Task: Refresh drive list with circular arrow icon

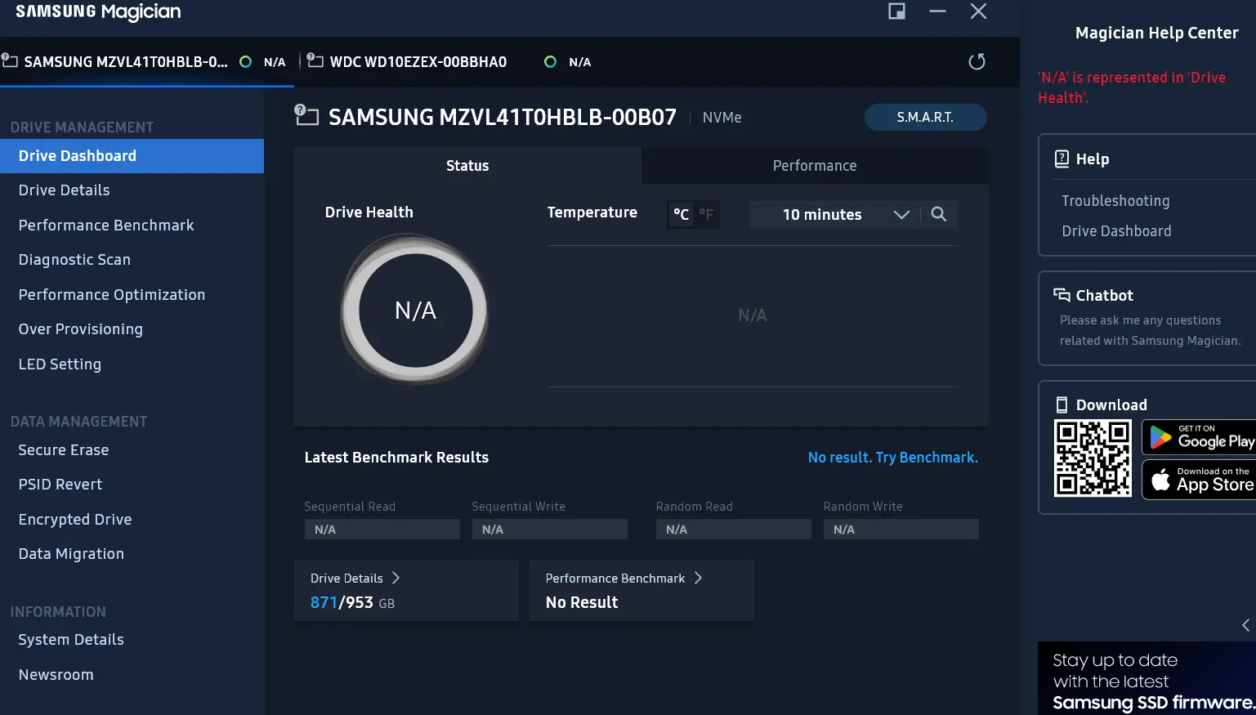Action: [977, 62]
